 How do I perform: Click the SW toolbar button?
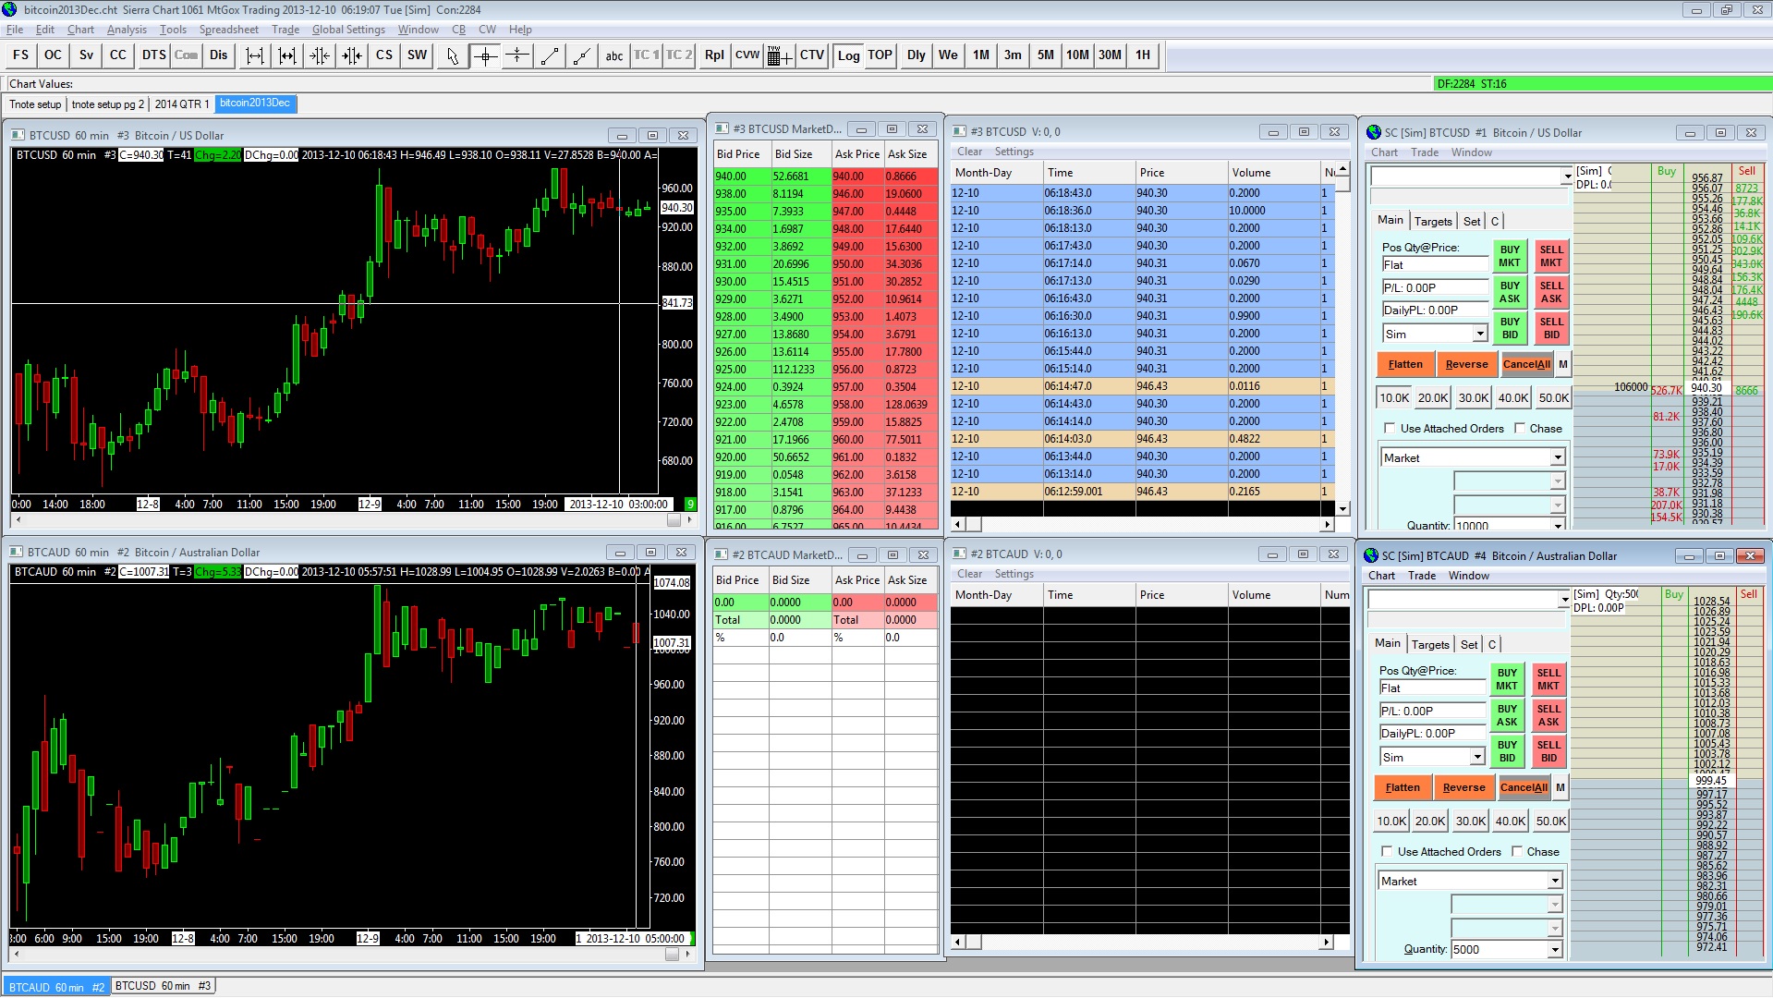tap(418, 55)
